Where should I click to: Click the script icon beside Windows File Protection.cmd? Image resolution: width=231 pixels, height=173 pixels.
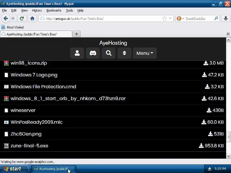(x=6, y=87)
